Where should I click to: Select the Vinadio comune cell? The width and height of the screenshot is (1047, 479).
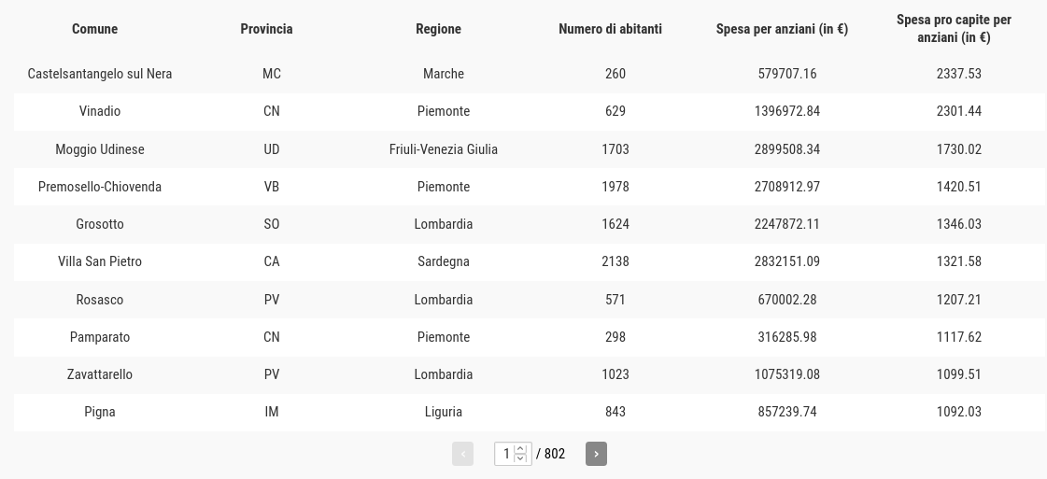click(x=100, y=111)
